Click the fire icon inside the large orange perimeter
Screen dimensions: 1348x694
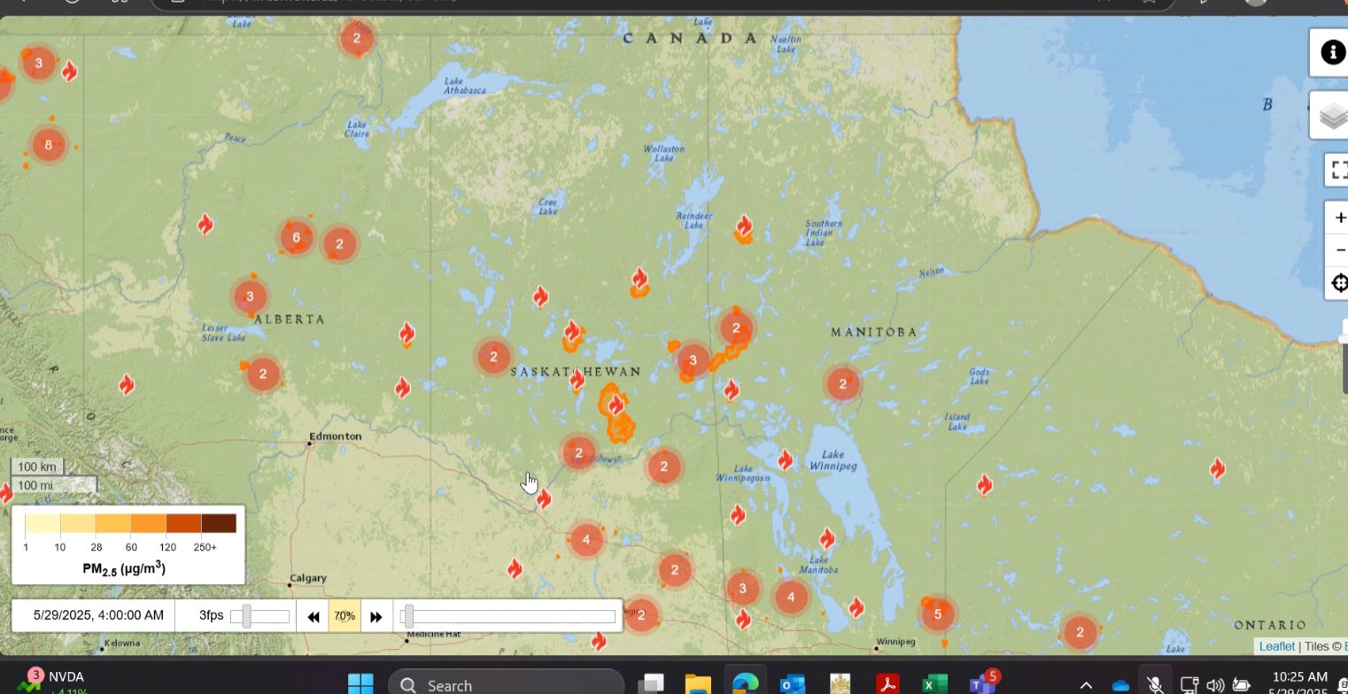(616, 405)
